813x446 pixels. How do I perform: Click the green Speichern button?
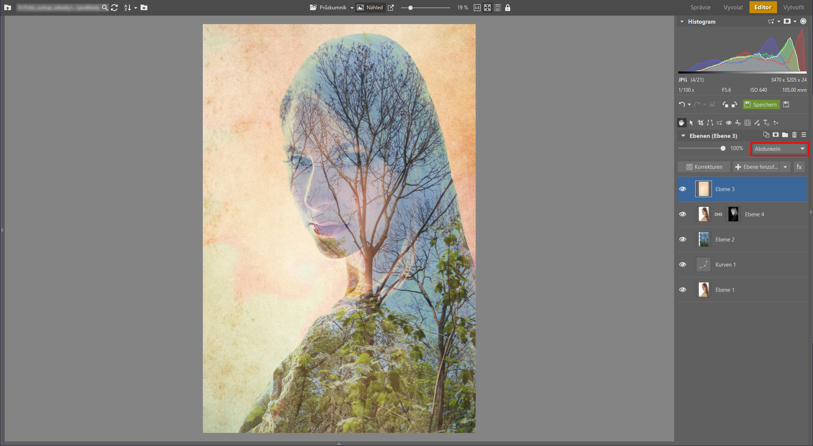[761, 104]
